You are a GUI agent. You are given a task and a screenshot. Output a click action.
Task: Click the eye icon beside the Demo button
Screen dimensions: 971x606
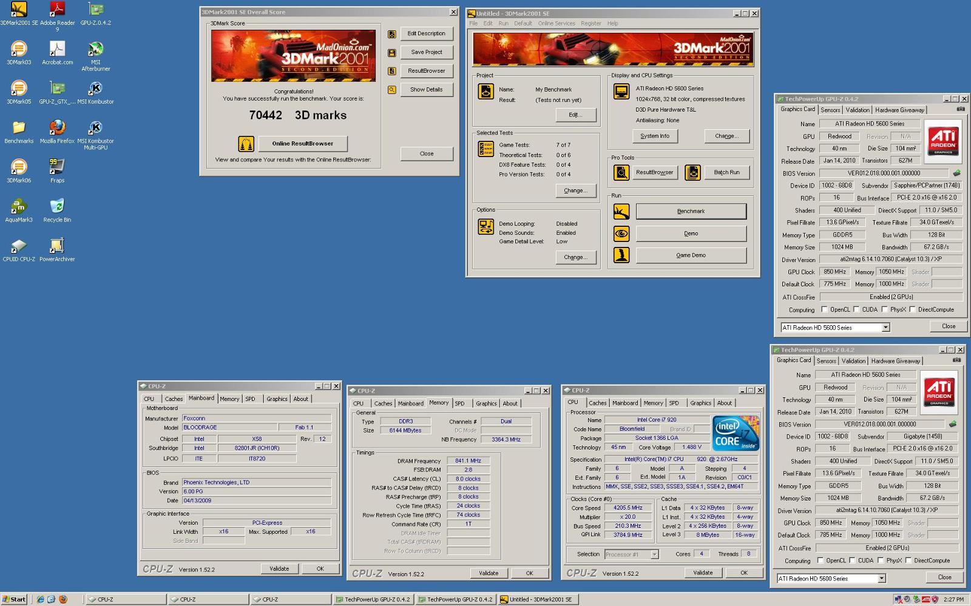point(621,234)
